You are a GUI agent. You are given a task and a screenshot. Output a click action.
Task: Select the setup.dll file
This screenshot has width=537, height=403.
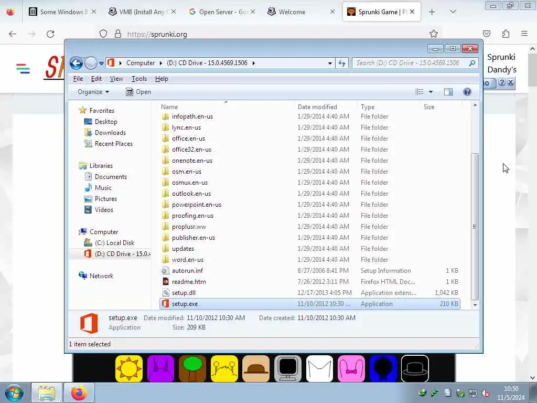[309, 293]
